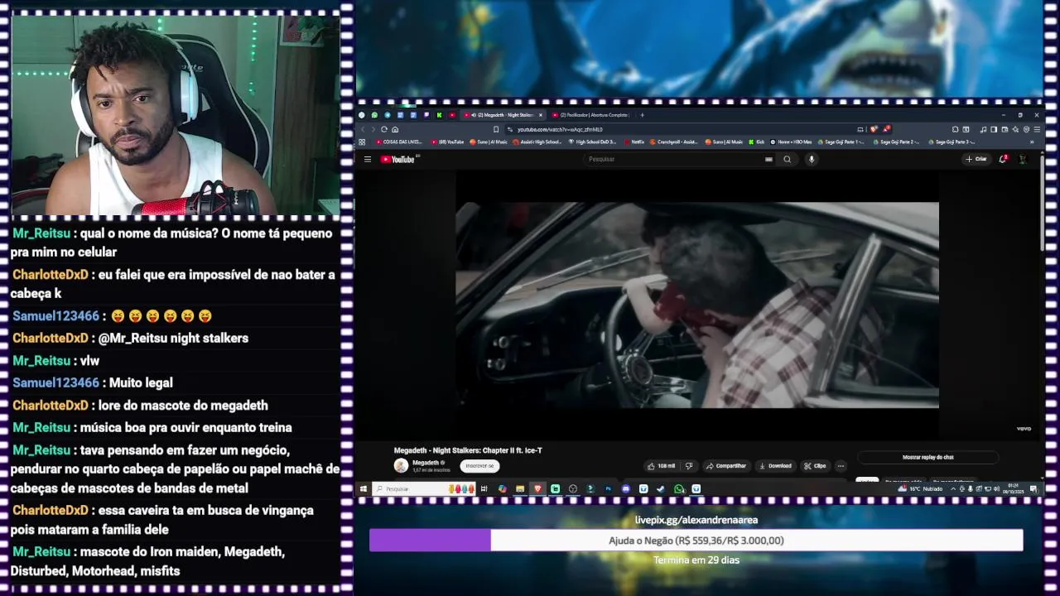Click the Windows taskbar Pesquisar search box
Image resolution: width=1060 pixels, height=596 pixels.
[424, 488]
